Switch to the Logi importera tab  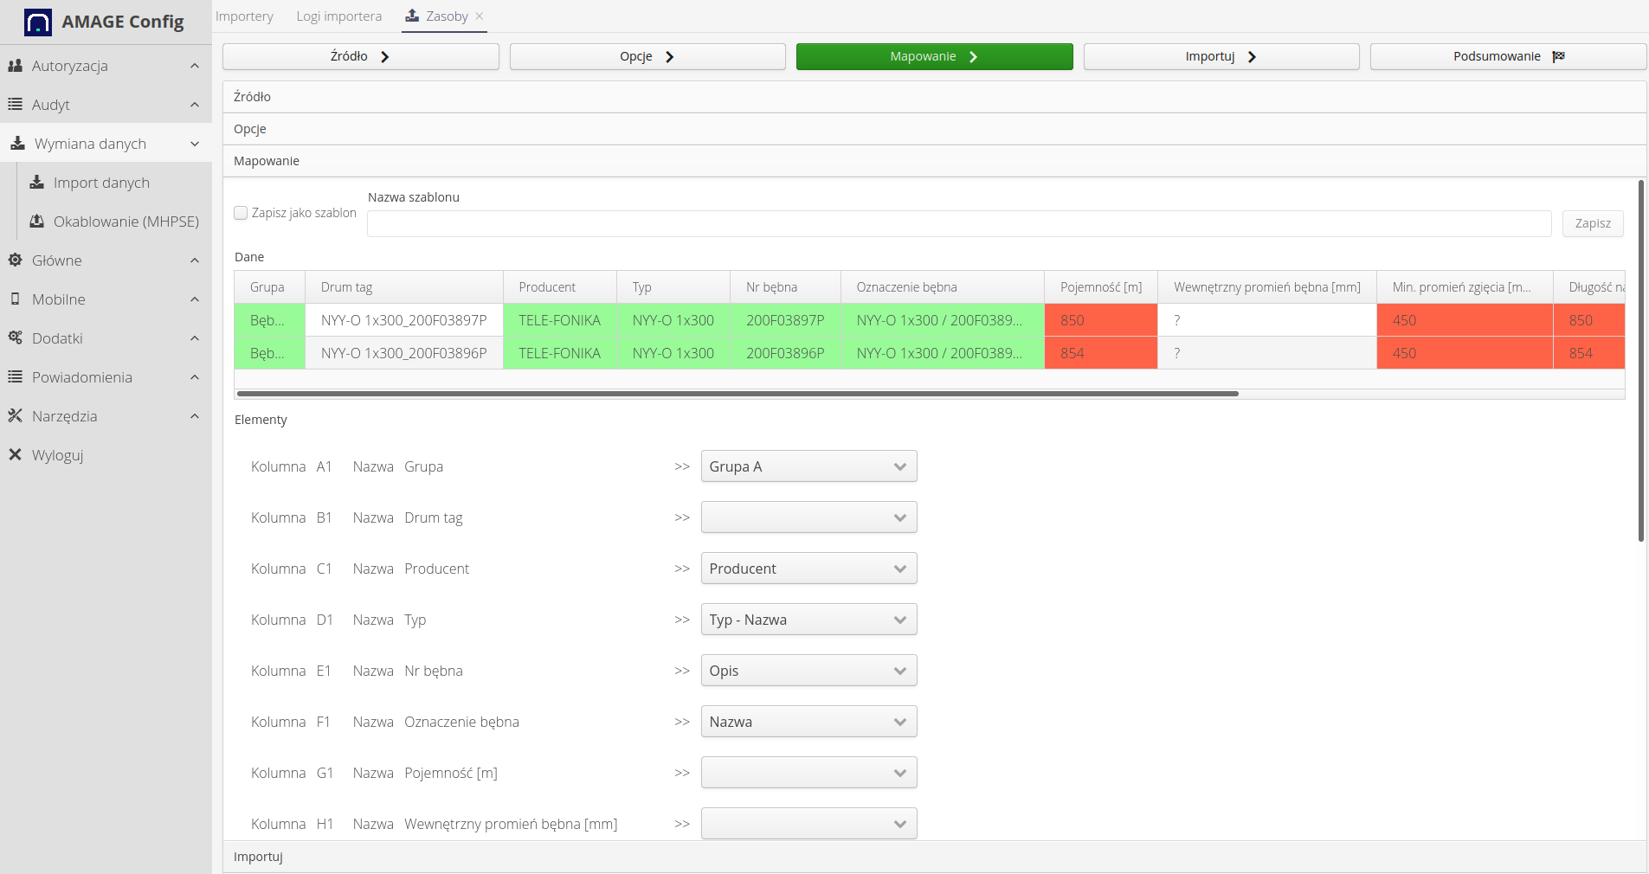(338, 16)
